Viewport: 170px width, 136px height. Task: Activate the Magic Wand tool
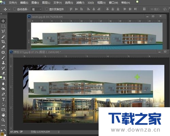tap(3, 37)
